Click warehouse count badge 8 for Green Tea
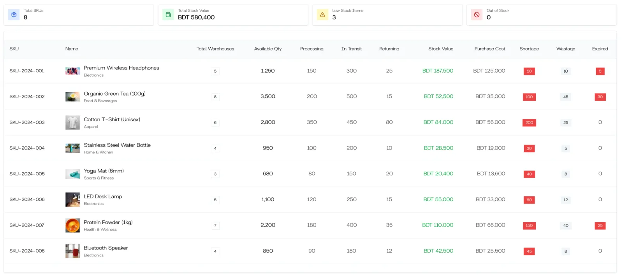 (215, 97)
